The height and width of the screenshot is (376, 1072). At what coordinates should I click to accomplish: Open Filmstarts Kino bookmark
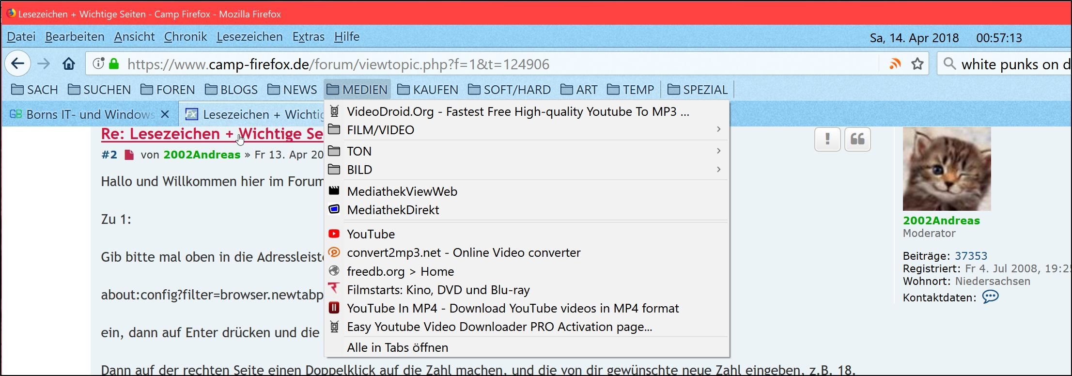coord(527,290)
